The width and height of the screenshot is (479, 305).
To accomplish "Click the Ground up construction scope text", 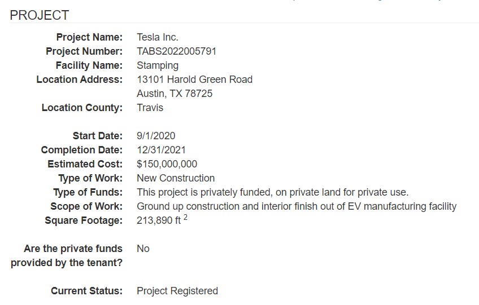I will (x=297, y=206).
